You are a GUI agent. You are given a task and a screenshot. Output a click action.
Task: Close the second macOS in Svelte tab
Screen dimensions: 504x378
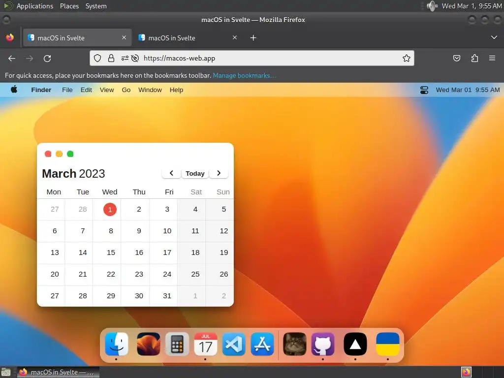click(x=235, y=37)
